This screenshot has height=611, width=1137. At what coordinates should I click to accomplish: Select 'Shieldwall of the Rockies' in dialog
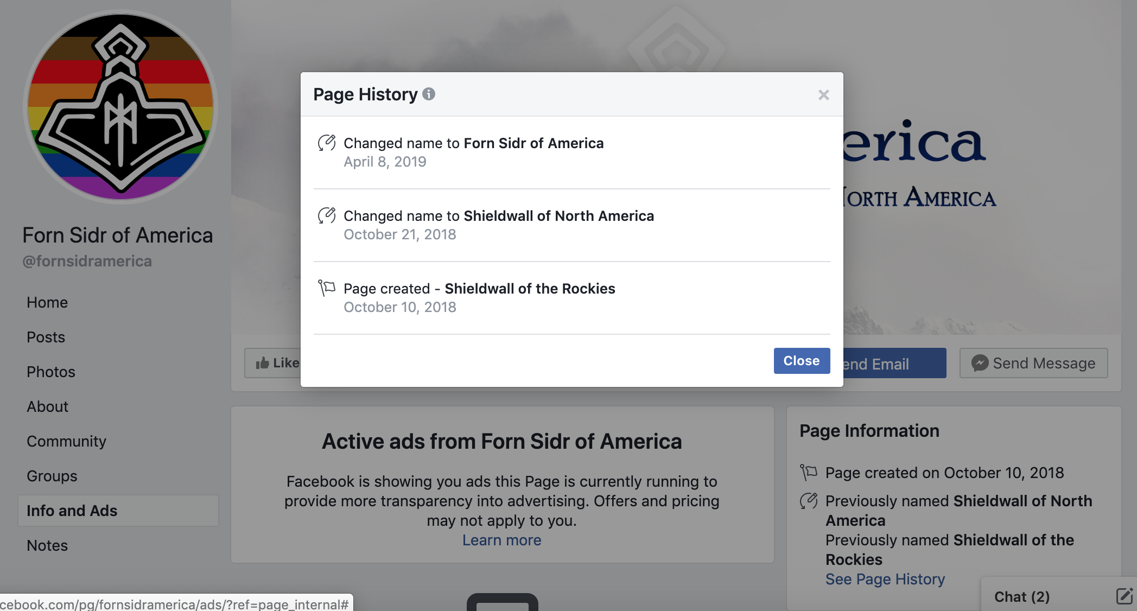pos(530,289)
